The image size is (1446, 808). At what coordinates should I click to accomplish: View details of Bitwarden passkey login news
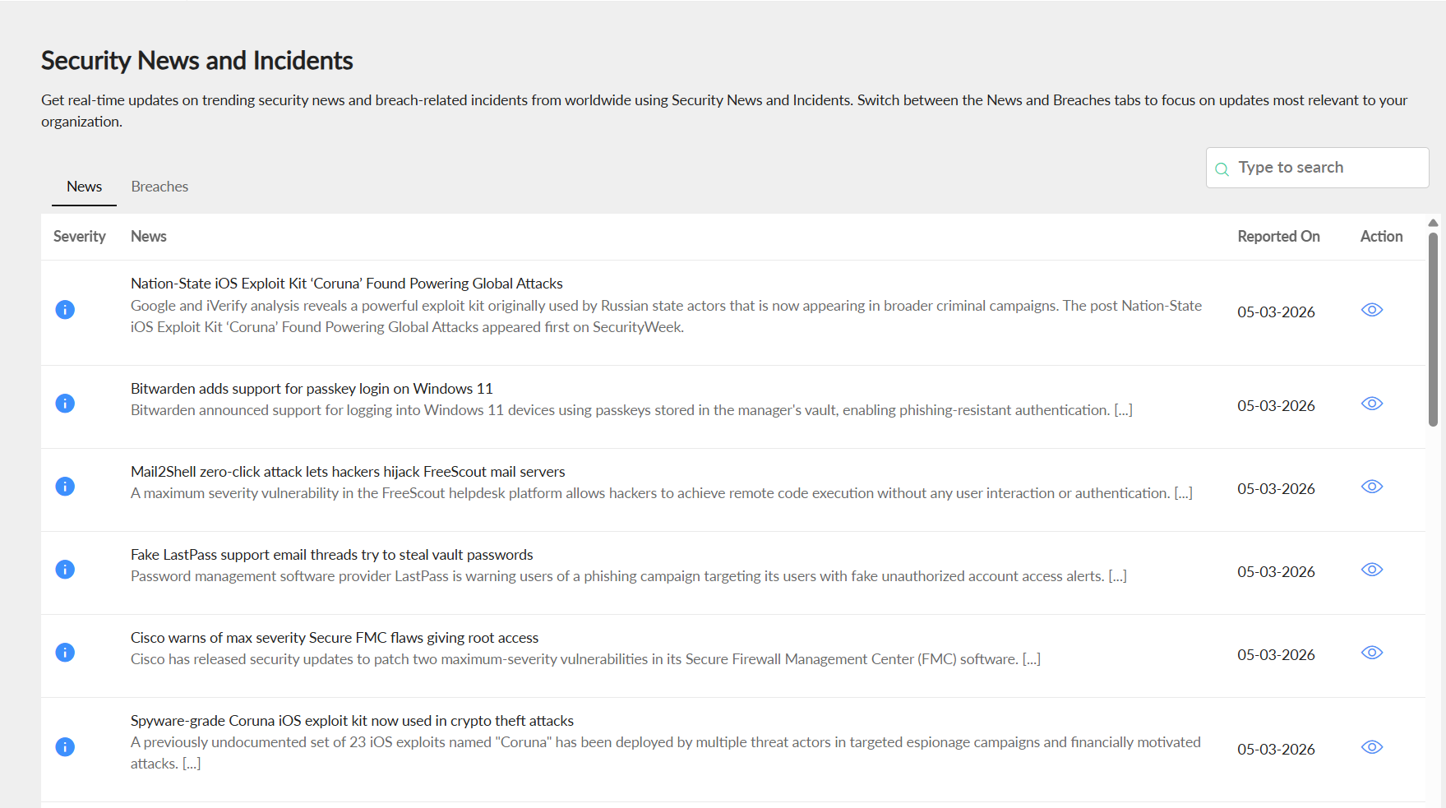point(1371,404)
